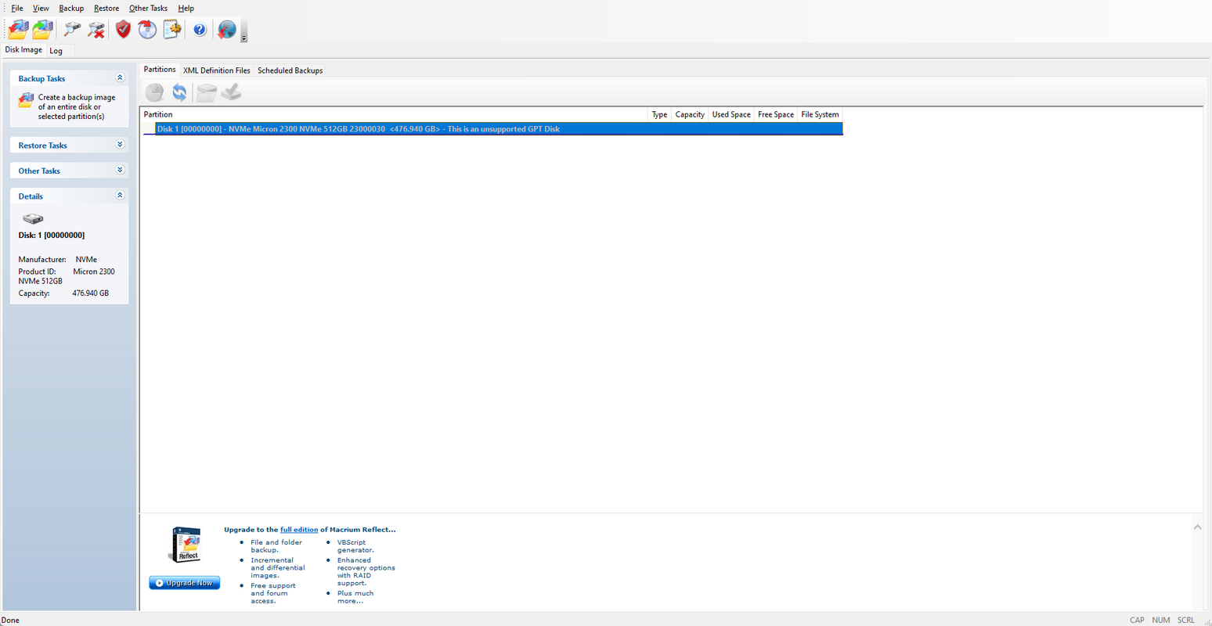Click the create backup image toolbar icon

[x=18, y=30]
